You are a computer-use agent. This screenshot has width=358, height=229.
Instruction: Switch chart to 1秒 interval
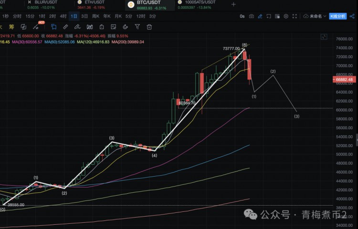click(5, 16)
